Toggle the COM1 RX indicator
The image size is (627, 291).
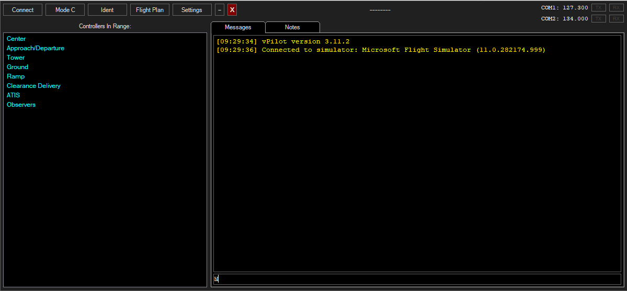click(x=616, y=8)
